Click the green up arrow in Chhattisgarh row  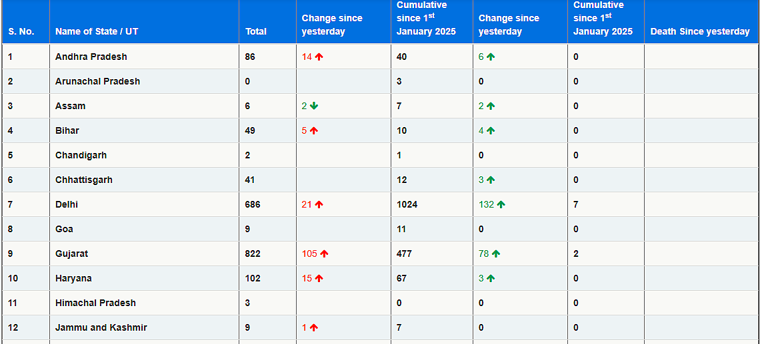[x=491, y=180]
